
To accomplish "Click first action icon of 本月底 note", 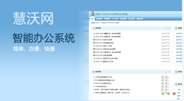I will (x=163, y=90).
